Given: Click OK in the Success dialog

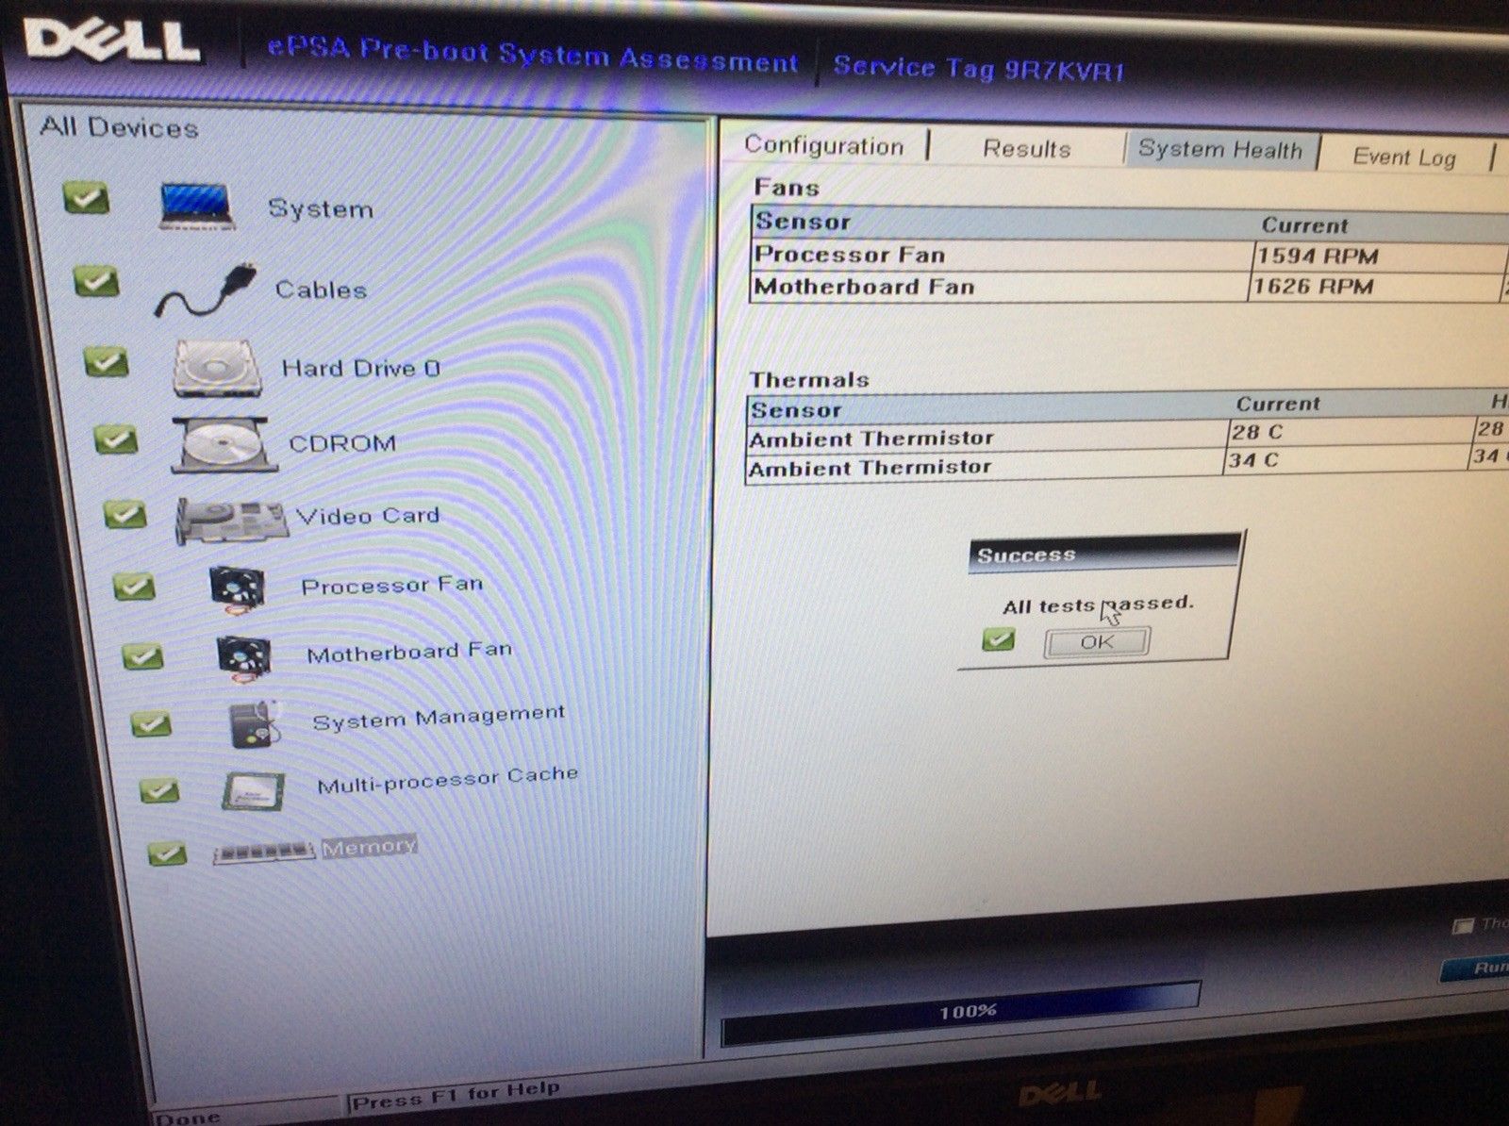Looking at the screenshot, I should point(1097,642).
